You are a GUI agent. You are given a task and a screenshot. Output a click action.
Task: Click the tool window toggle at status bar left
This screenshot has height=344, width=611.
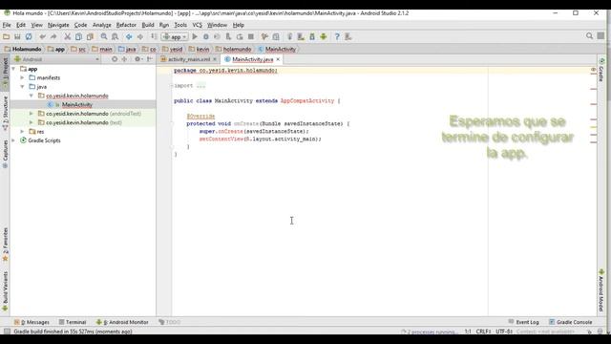[7, 332]
